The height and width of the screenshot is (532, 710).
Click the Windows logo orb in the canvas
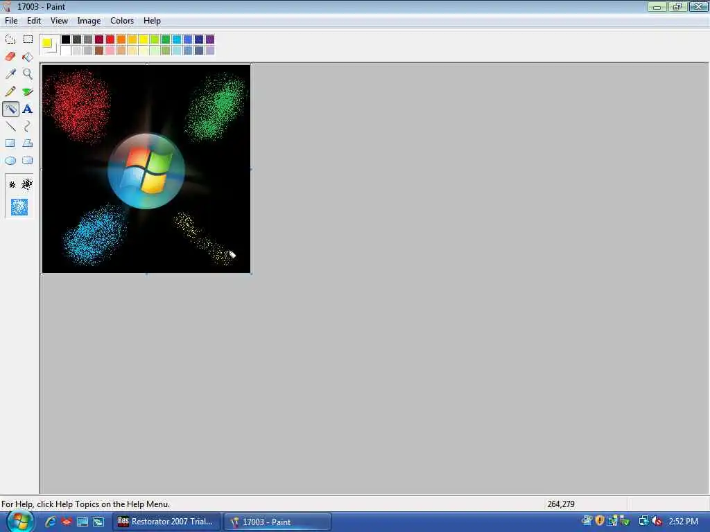click(146, 171)
